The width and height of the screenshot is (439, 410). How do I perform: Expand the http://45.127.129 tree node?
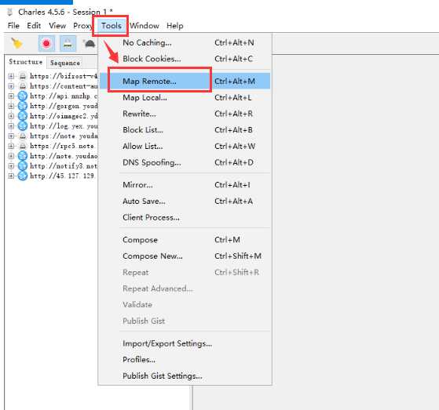pos(11,176)
